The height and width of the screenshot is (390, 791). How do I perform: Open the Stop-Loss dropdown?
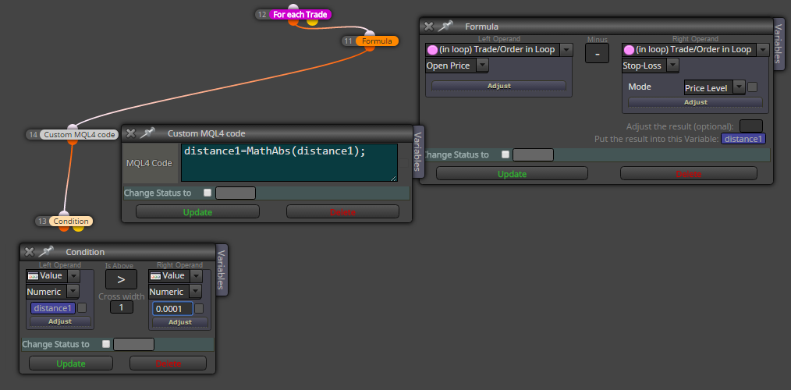[x=651, y=66]
